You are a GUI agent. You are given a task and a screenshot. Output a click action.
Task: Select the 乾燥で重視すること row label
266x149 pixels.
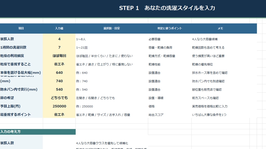[15, 64]
